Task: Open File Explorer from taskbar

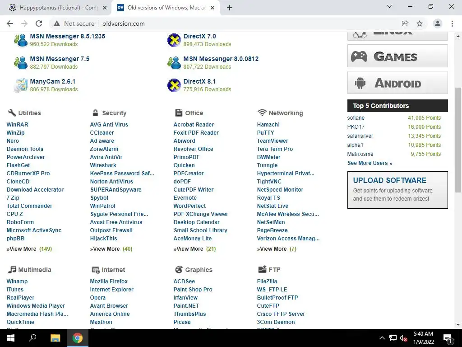Action: click(55, 338)
